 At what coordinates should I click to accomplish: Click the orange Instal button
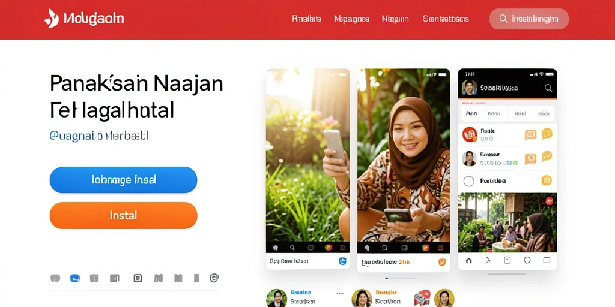tap(123, 215)
